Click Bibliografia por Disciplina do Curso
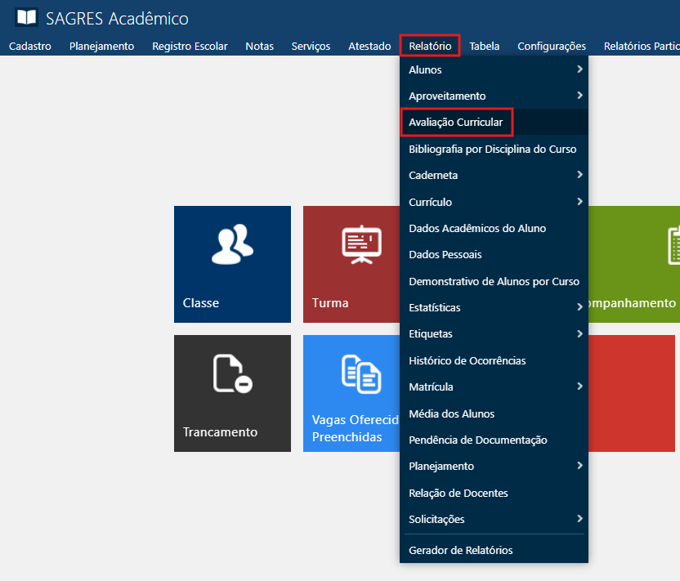 point(493,149)
